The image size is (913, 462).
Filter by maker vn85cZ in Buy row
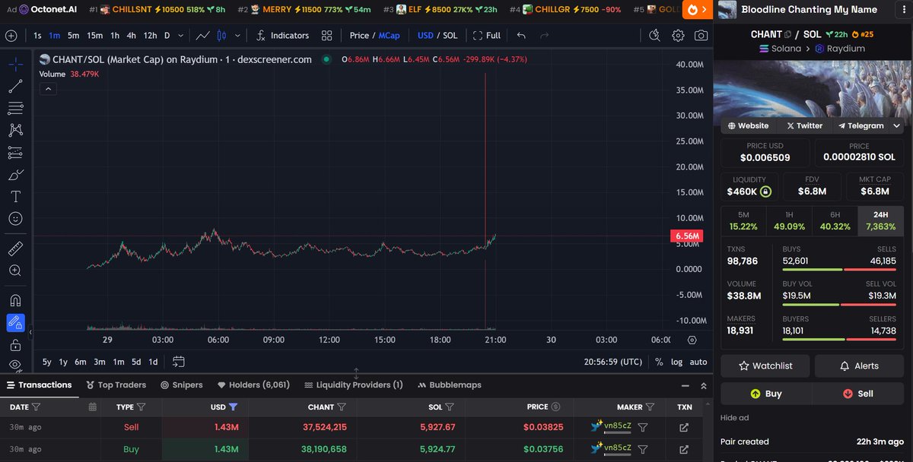point(643,449)
